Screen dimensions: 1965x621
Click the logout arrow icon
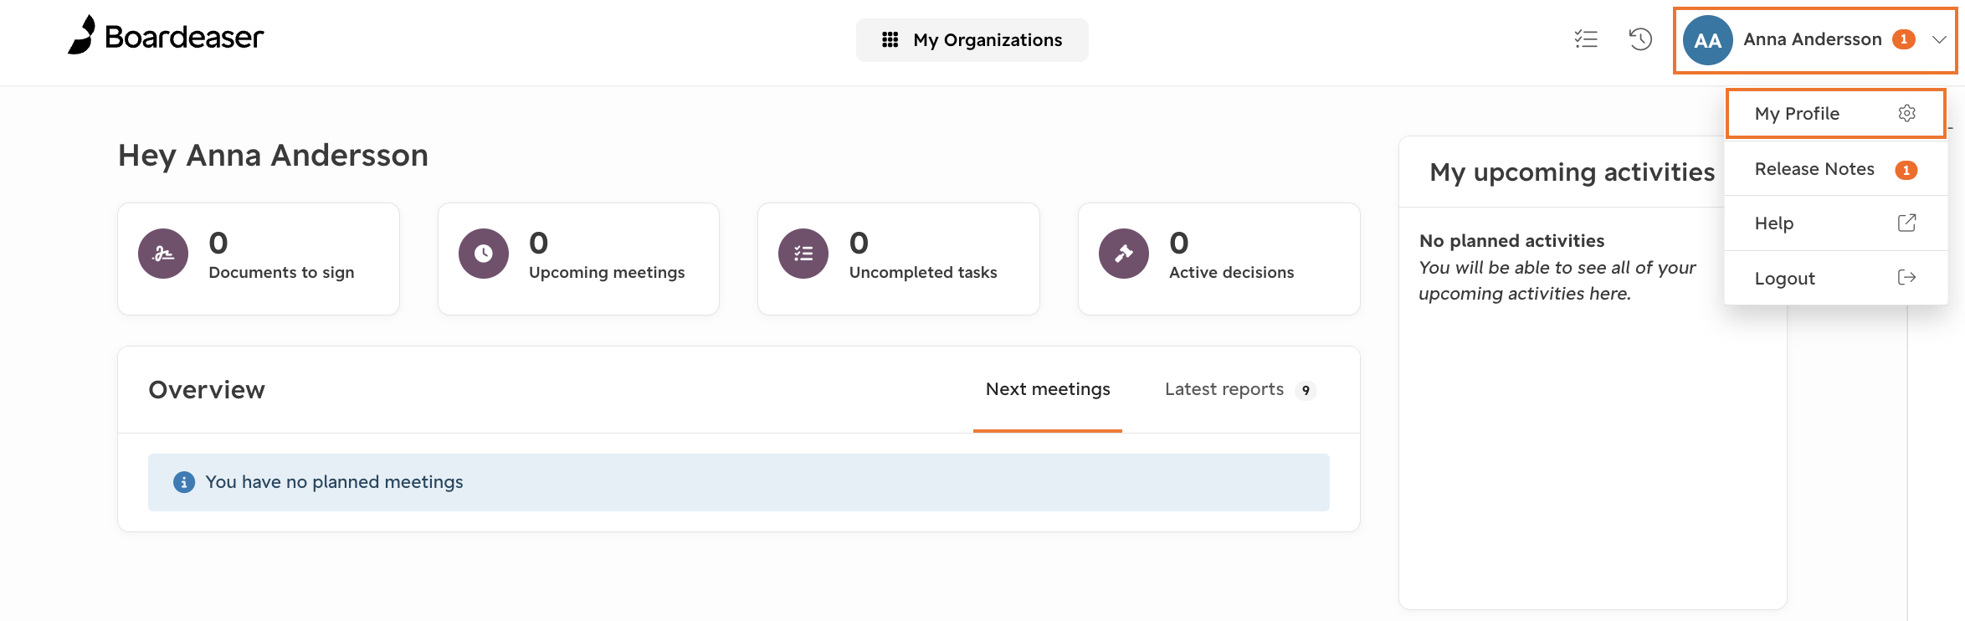pyautogui.click(x=1907, y=277)
